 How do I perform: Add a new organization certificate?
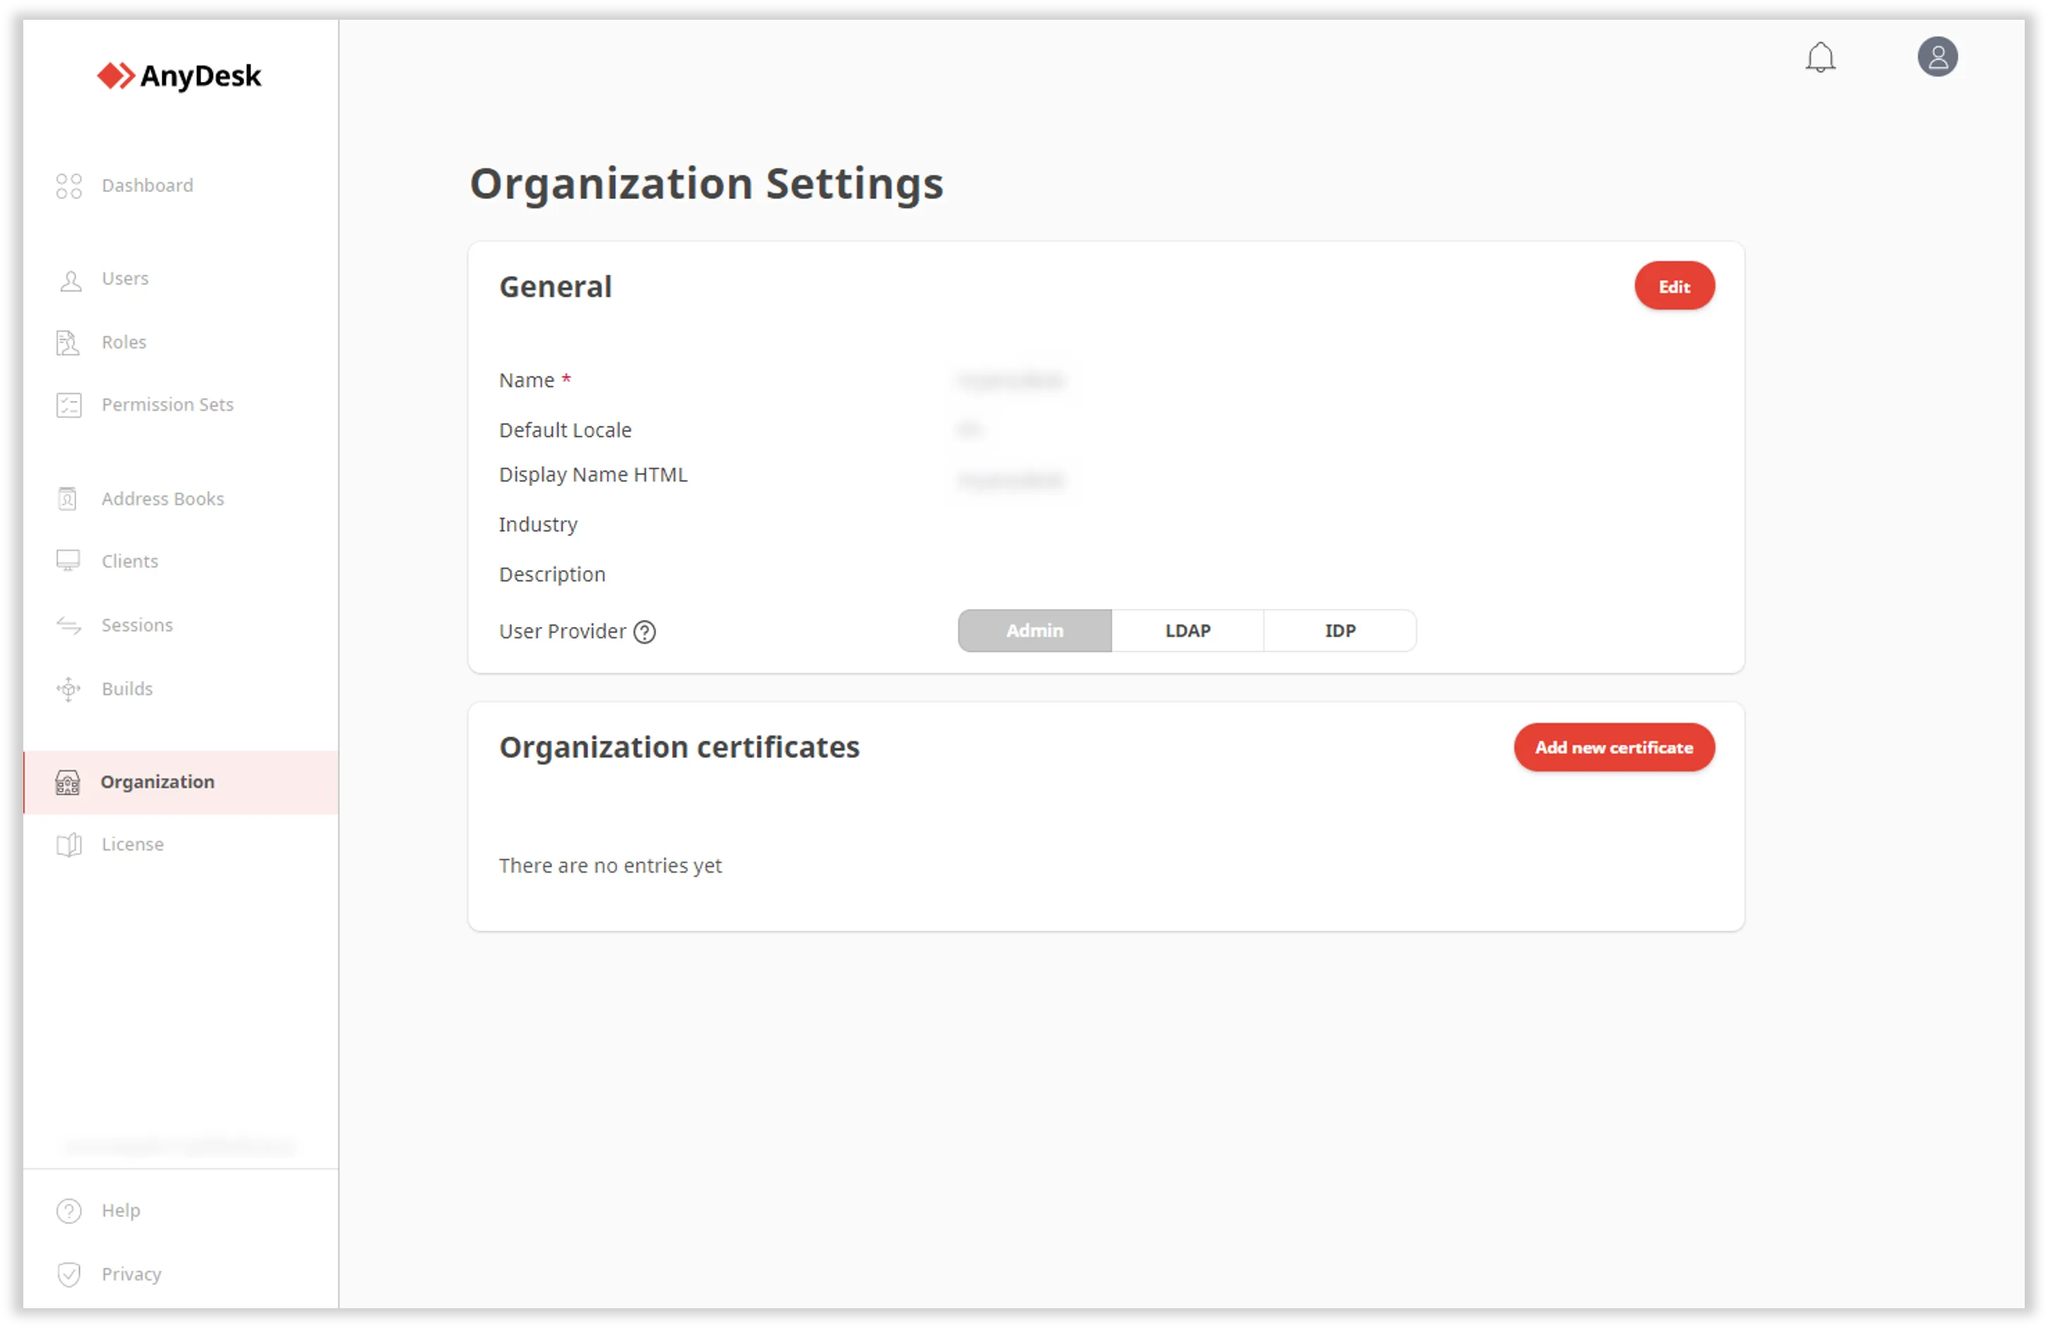1613,747
